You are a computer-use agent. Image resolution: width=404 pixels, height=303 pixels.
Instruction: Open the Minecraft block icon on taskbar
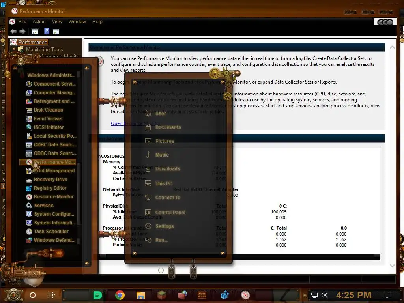[162, 295]
